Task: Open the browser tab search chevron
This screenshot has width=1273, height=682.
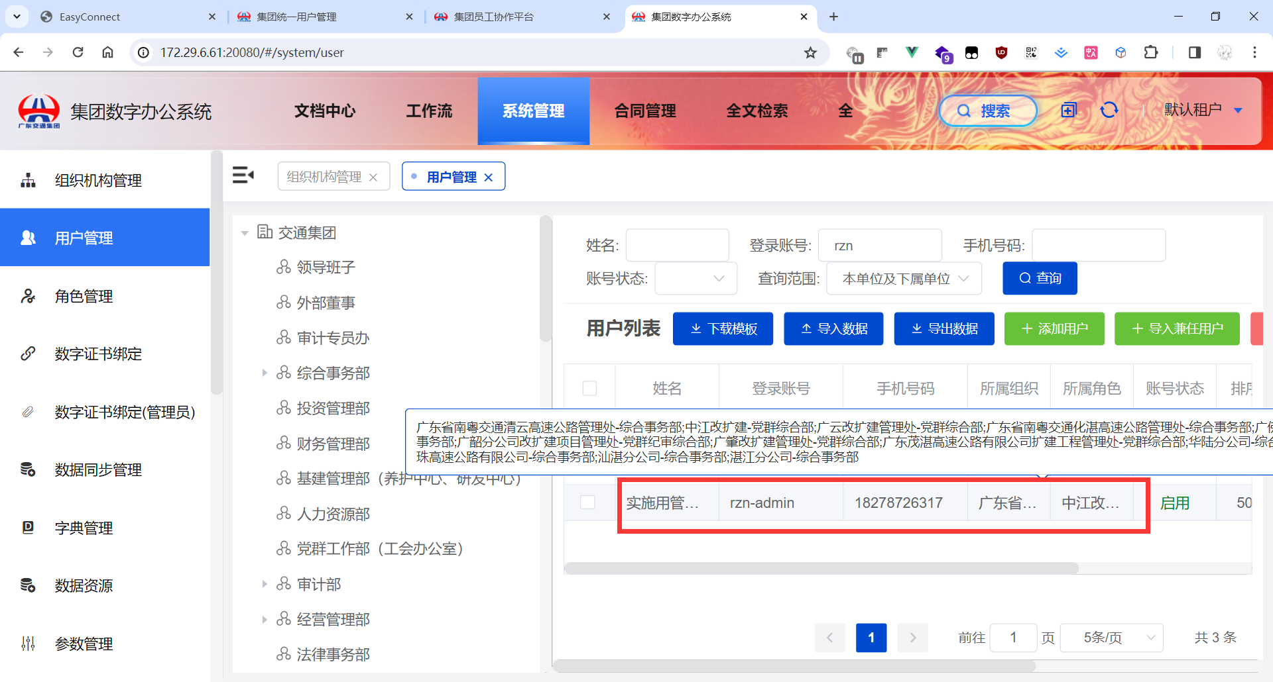Action: pos(17,17)
